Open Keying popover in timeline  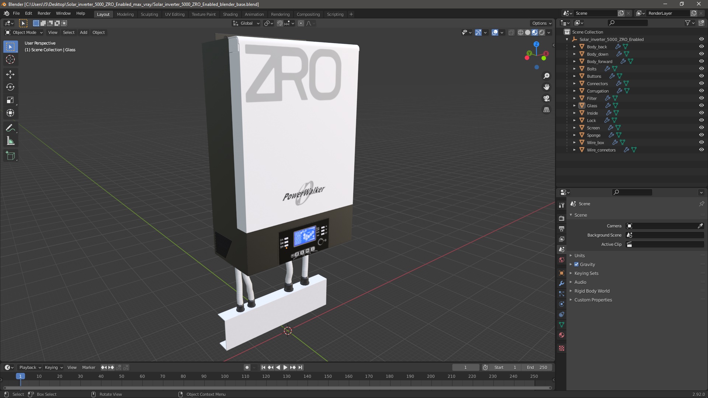click(x=54, y=367)
